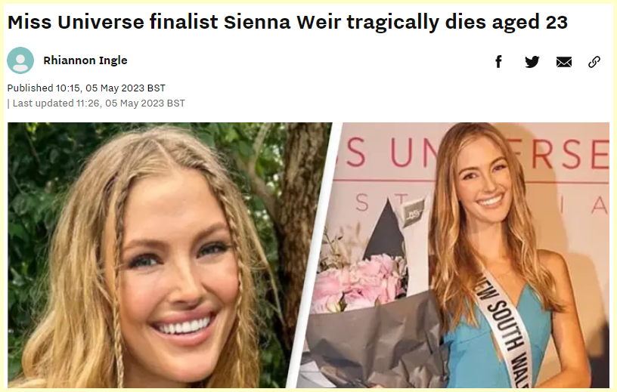Select the Miss Universe finalist headline

[287, 22]
